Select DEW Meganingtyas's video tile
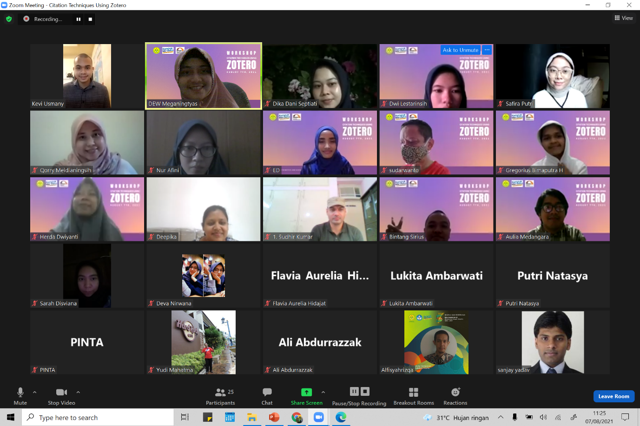 pyautogui.click(x=204, y=76)
